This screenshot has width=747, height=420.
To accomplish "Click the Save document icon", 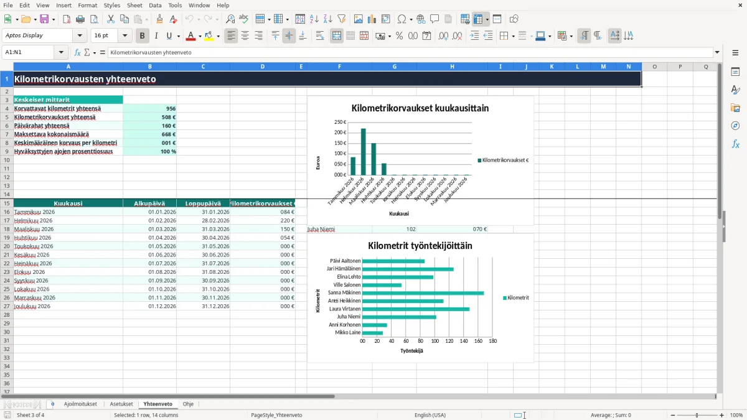I will [x=44, y=19].
